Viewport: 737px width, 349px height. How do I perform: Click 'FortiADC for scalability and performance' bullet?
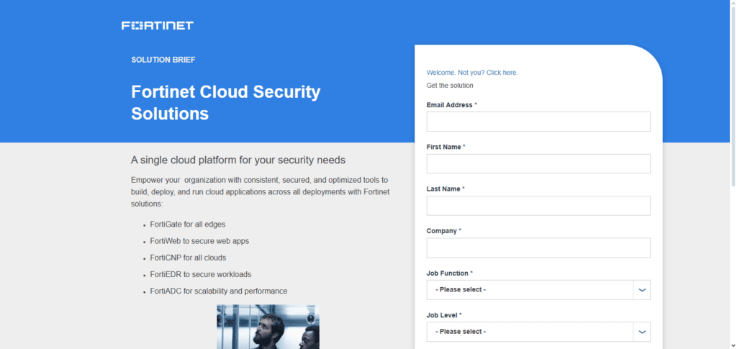coord(219,291)
